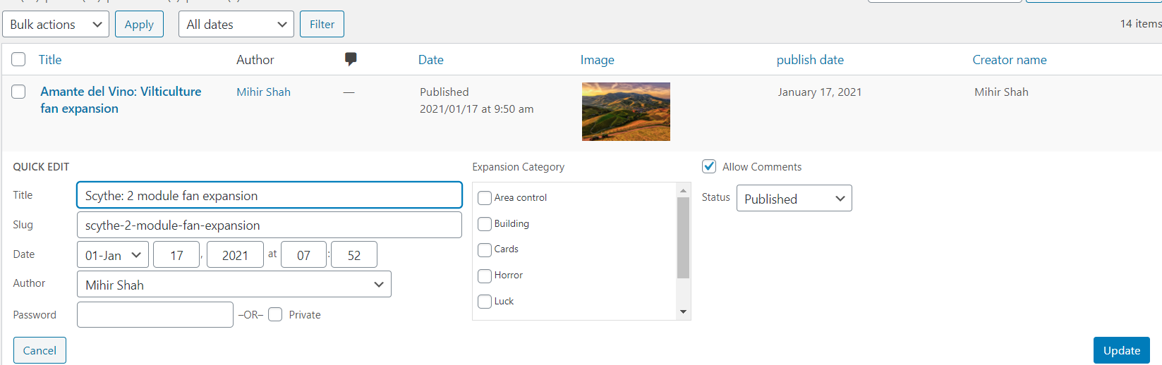Click the Expansion Category list scrollbar thumb
This screenshot has height=365, width=1162.
pos(683,238)
